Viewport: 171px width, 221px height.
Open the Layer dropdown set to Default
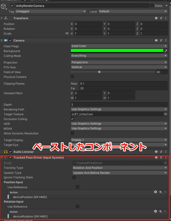133,11
